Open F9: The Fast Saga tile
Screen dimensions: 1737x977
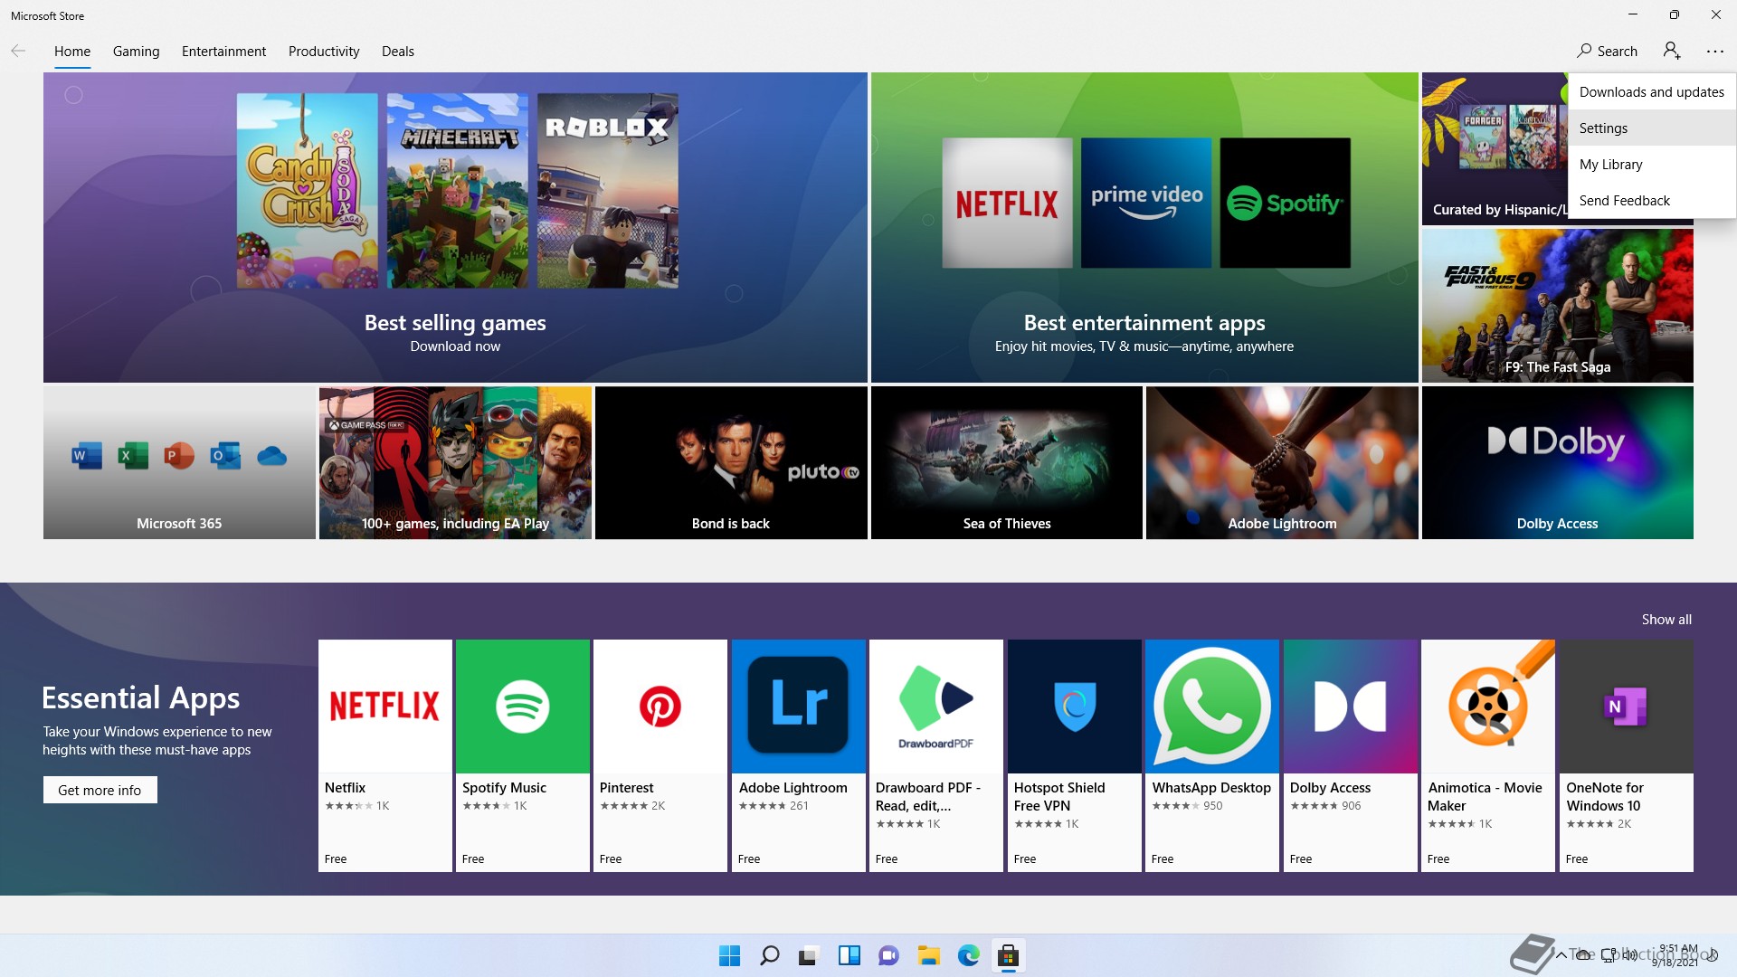(x=1558, y=306)
